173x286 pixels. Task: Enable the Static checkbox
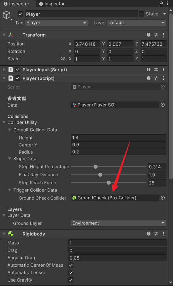click(141, 14)
